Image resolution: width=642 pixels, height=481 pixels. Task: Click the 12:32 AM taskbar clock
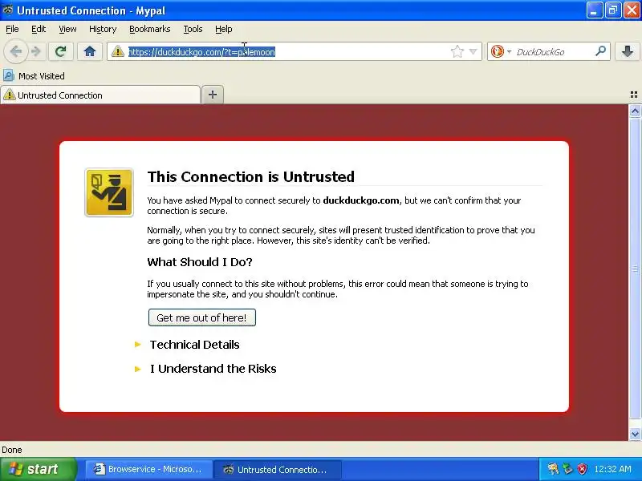pyautogui.click(x=612, y=469)
